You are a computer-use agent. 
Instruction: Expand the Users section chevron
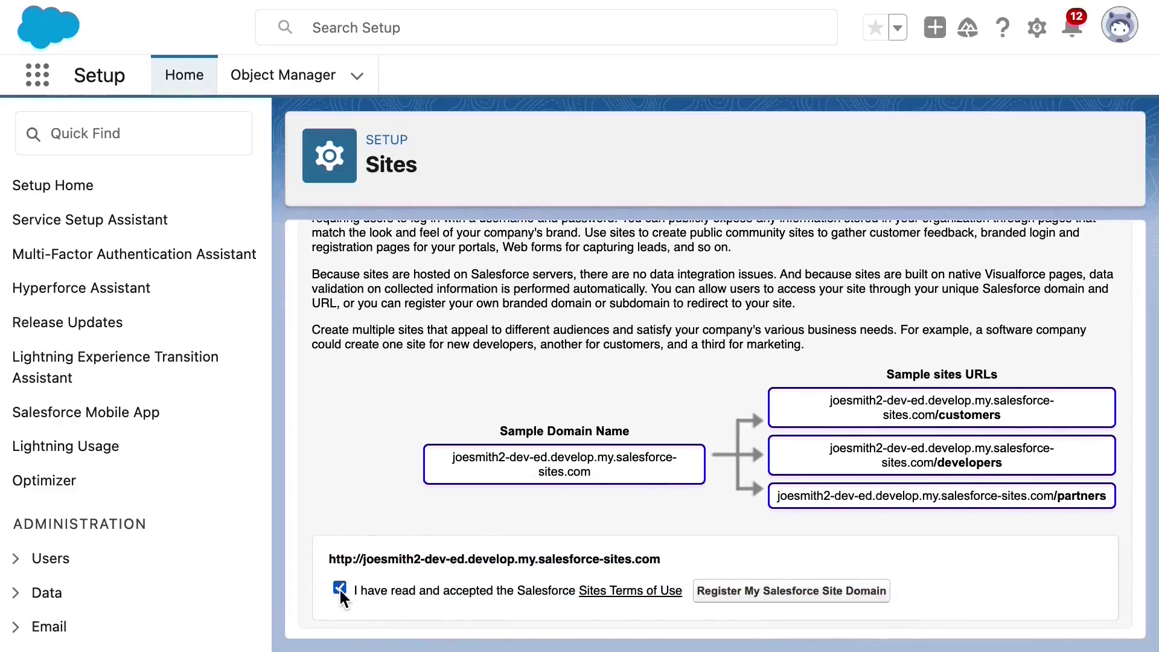pyautogui.click(x=16, y=559)
